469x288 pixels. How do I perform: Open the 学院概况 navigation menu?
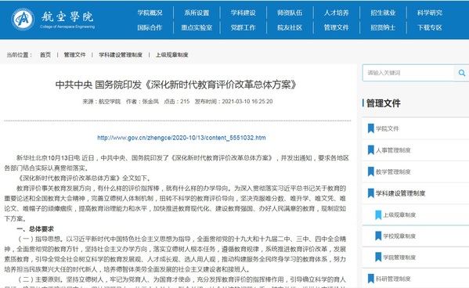tap(150, 13)
